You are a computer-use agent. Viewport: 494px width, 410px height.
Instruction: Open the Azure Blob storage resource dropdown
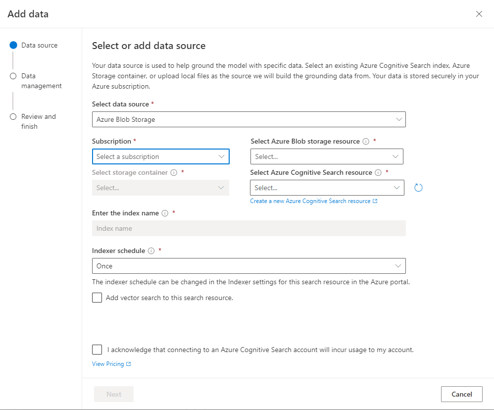click(327, 156)
